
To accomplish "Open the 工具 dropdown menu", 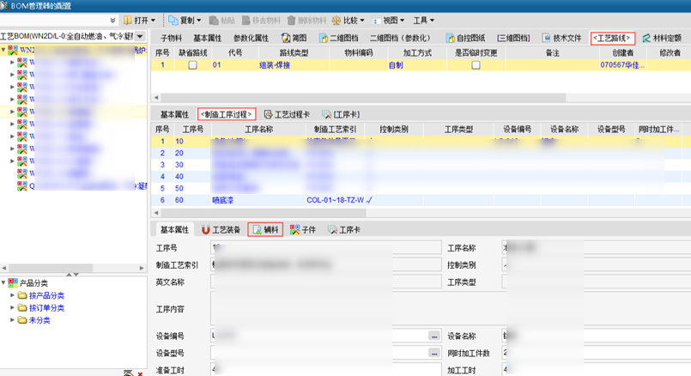I will click(x=423, y=20).
